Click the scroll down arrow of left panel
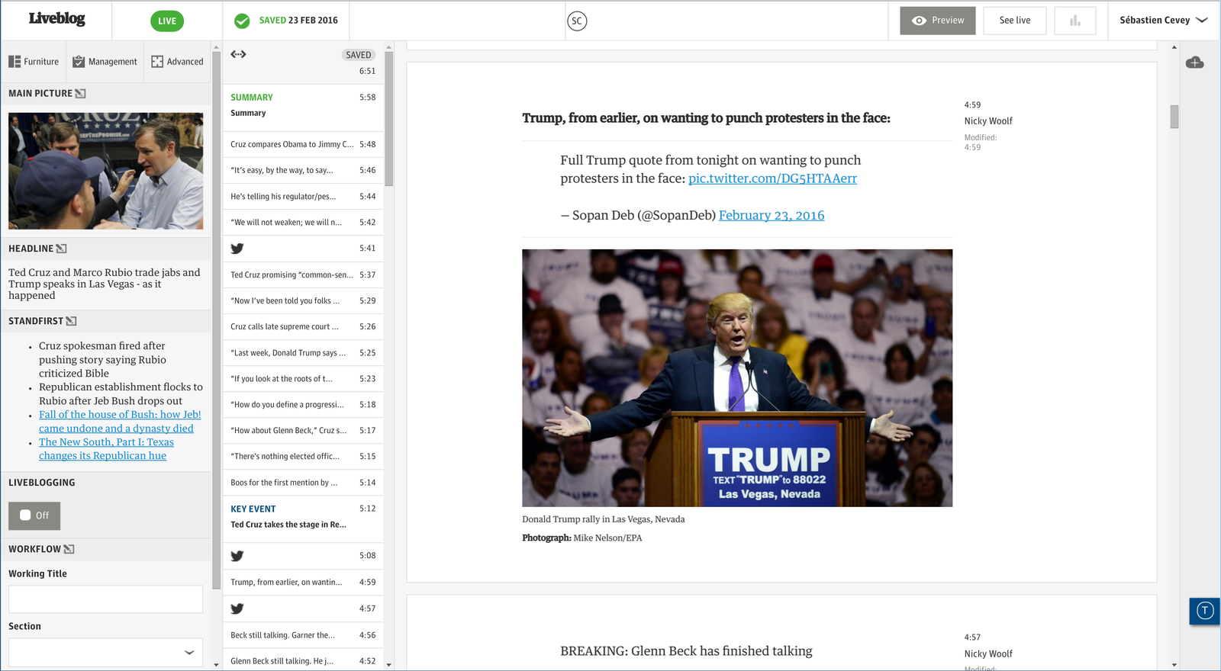 point(216,665)
